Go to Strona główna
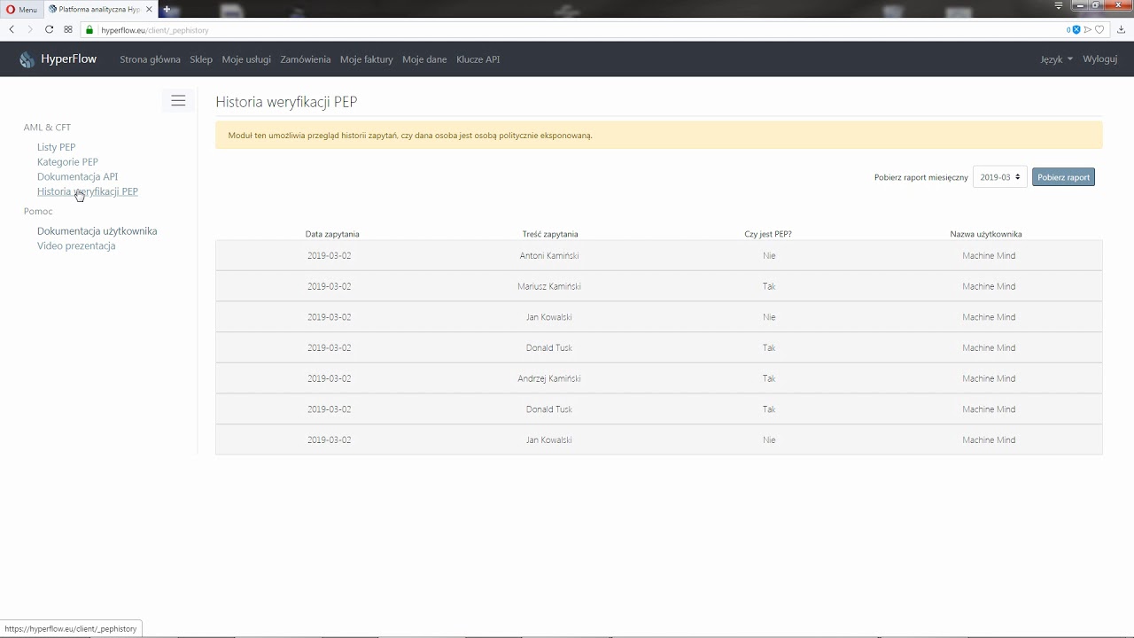This screenshot has height=638, width=1134. tap(150, 59)
